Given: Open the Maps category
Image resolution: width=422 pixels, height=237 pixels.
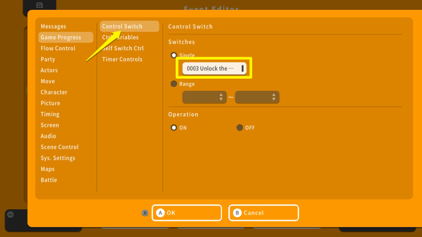Looking at the screenshot, I should point(48,169).
